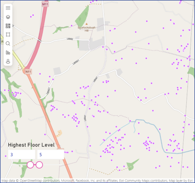Click the OpenStreetMap contributors attribution text
Screen dimensions: 195x183
coord(40,181)
